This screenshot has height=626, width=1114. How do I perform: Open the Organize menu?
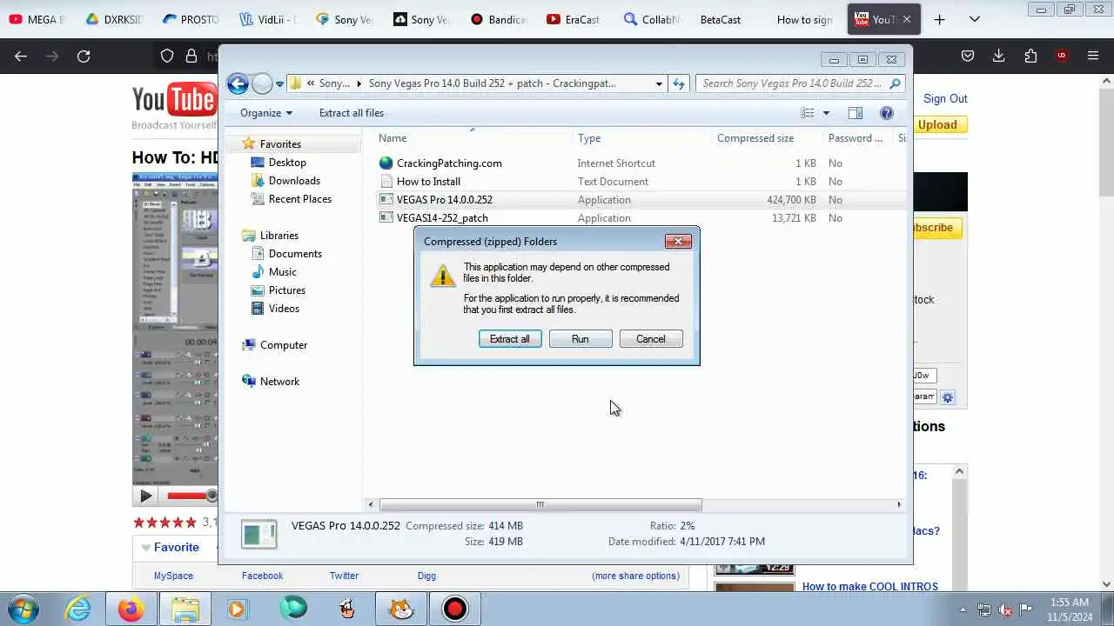[266, 113]
